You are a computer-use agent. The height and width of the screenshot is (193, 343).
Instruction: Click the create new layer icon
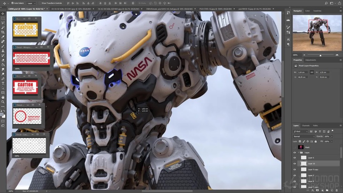tap(332, 190)
